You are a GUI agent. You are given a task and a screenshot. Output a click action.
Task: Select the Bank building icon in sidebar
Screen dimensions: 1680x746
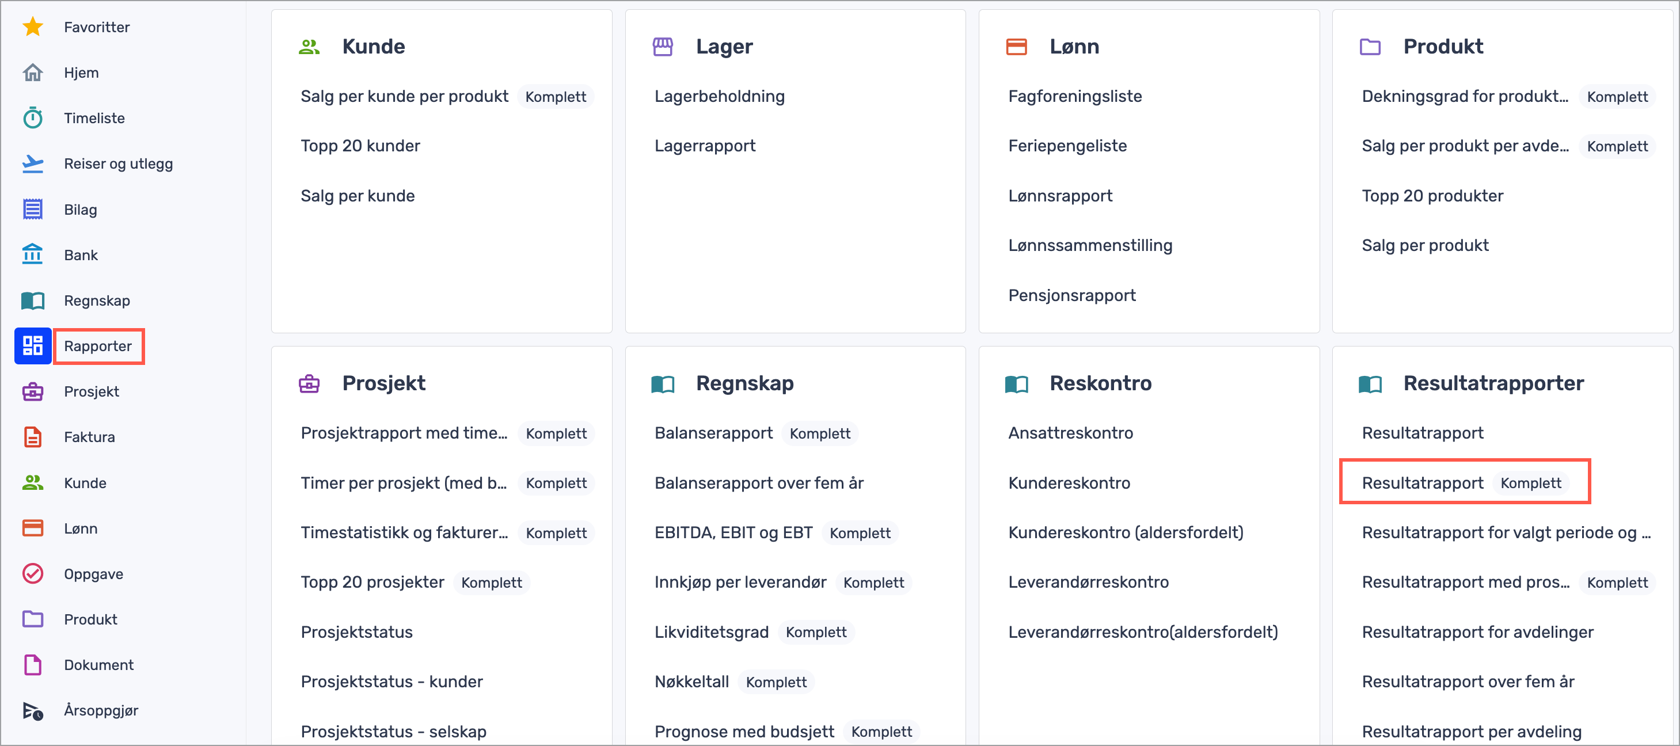[x=33, y=254]
